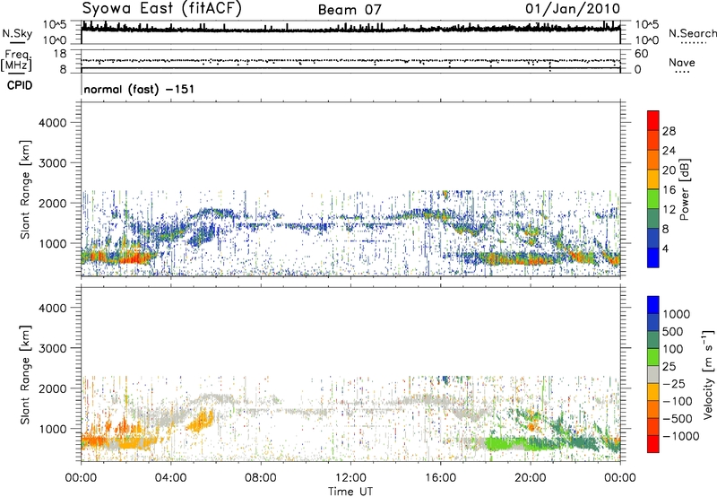Click the '60' Nave axis tick label
The image size is (717, 497).
point(642,54)
